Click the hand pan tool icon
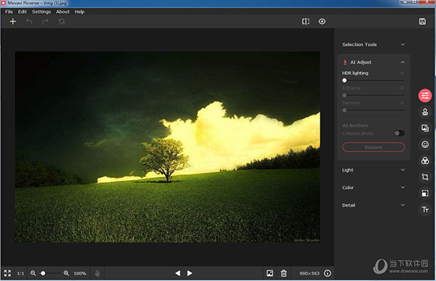 (x=97, y=273)
